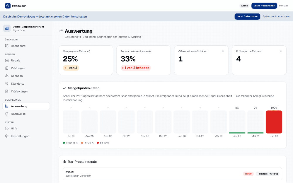Click the Per Mail link in header
Viewport: 293px width, 183px height.
pyautogui.click(x=283, y=6)
